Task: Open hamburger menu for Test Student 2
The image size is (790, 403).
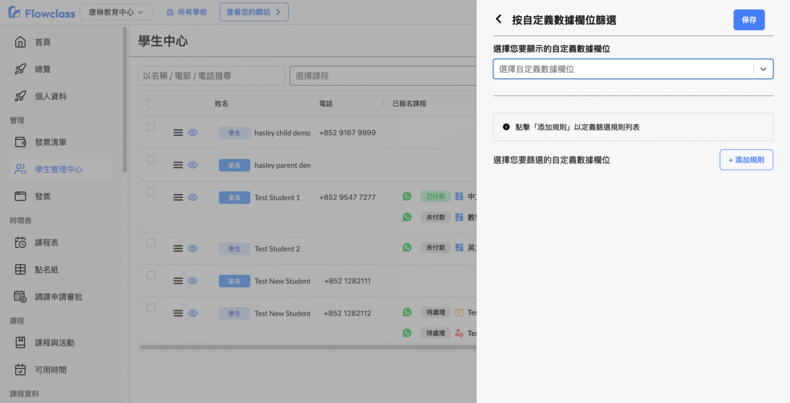Action: (178, 248)
